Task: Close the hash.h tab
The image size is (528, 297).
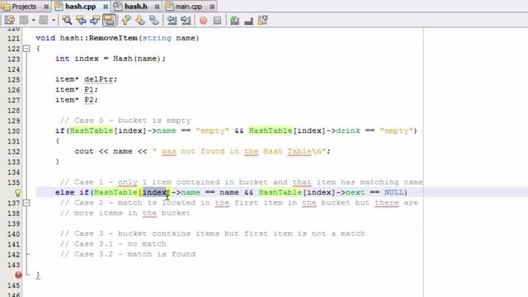Action: [158, 7]
